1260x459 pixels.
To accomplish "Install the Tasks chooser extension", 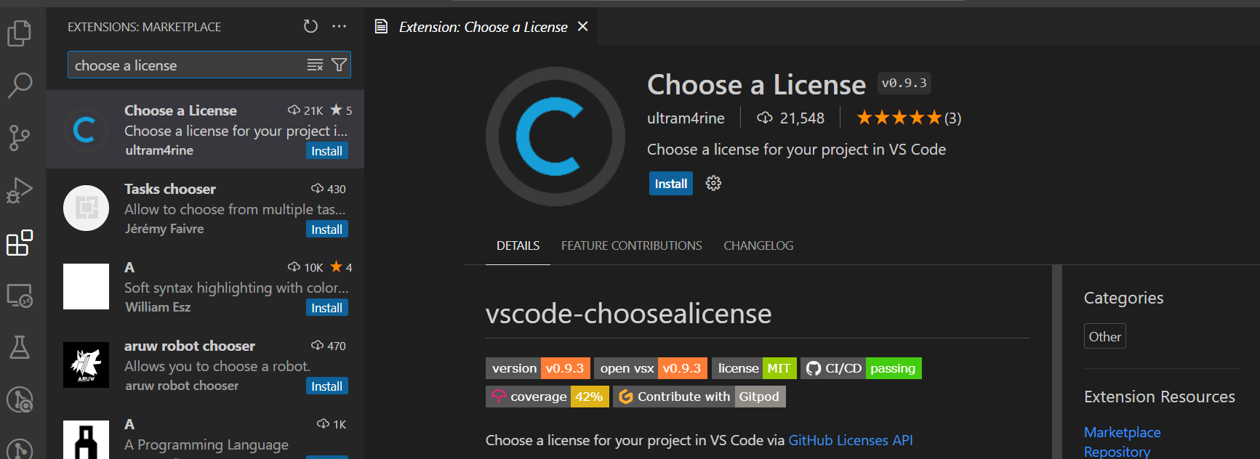I will pos(326,229).
